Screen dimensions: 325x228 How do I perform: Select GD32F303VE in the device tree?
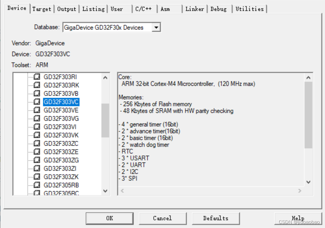coord(61,110)
